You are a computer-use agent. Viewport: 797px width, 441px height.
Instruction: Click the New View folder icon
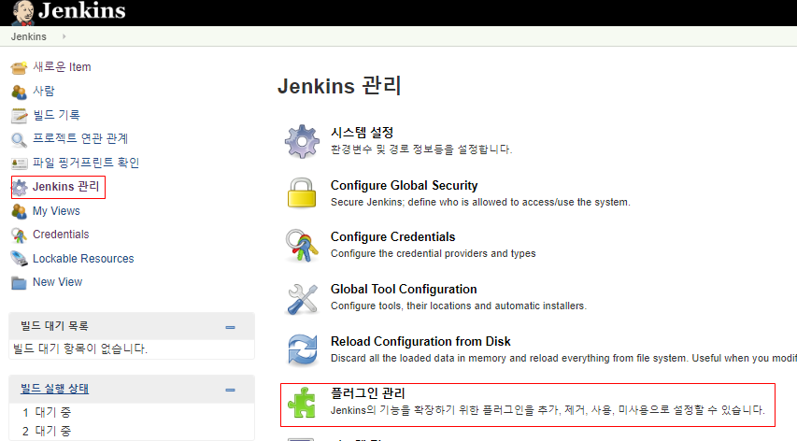[19, 283]
